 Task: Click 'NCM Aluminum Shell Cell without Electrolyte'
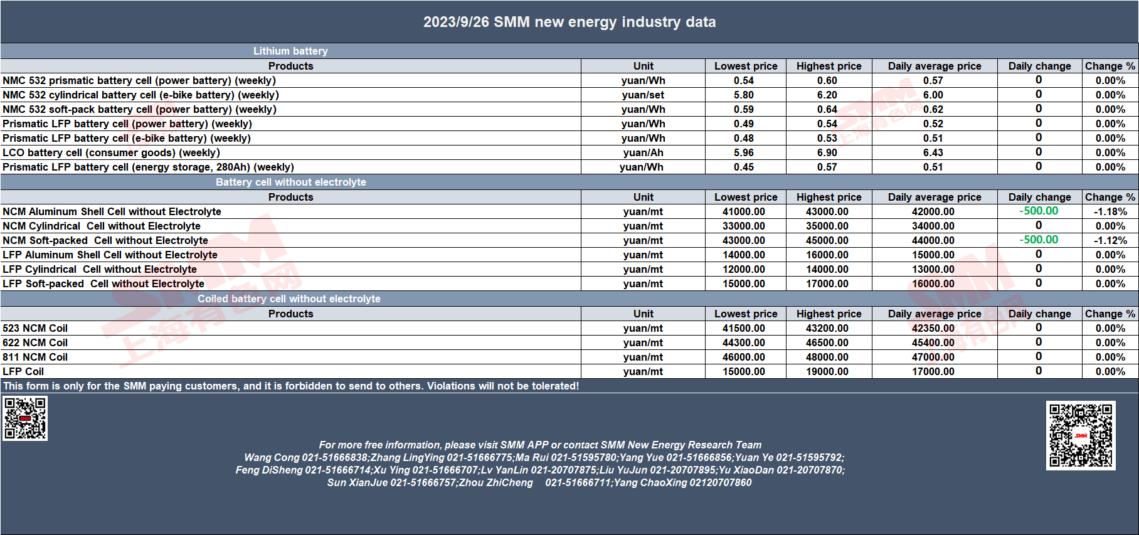112,211
